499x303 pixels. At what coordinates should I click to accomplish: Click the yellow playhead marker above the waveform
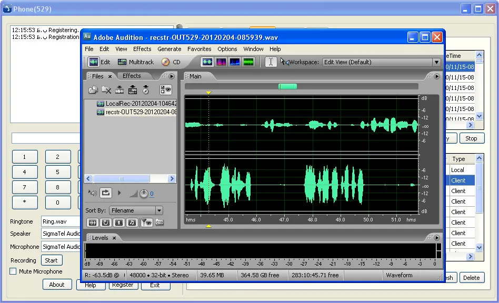point(208,93)
